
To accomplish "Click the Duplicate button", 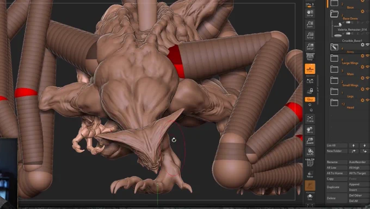I will coord(337,187).
